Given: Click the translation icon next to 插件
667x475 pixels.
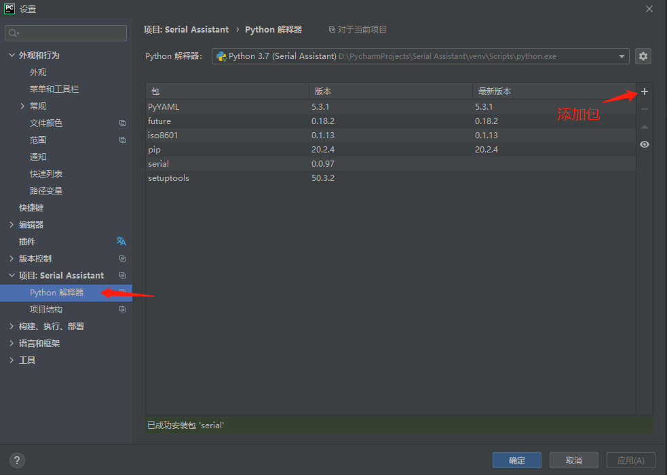Looking at the screenshot, I should pos(121,241).
